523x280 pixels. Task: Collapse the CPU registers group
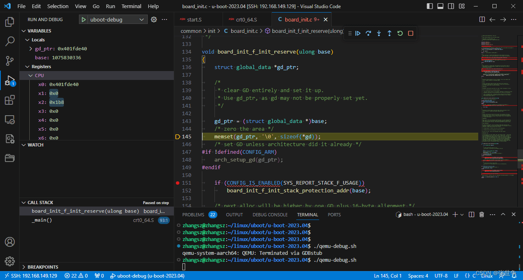point(31,75)
